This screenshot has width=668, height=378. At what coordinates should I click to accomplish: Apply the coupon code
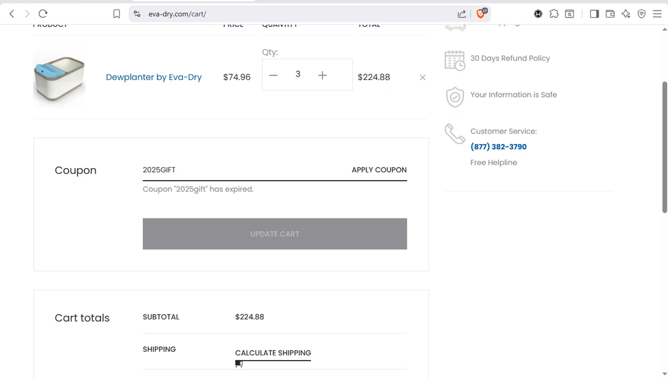point(379,170)
